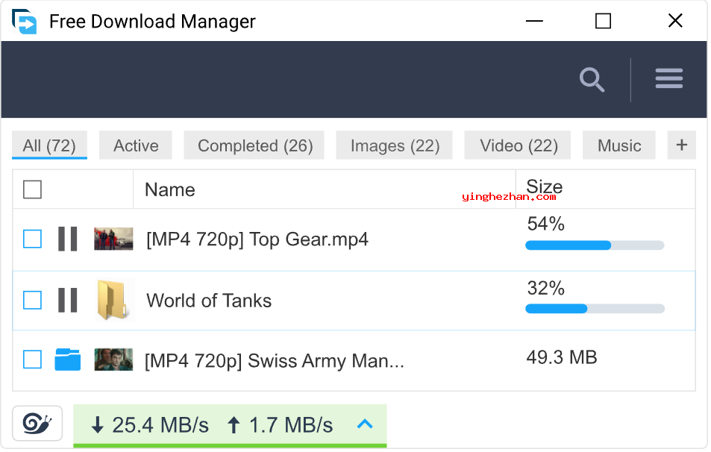Sort by the Name column header
Viewport: 711px width, 452px height.
170,189
